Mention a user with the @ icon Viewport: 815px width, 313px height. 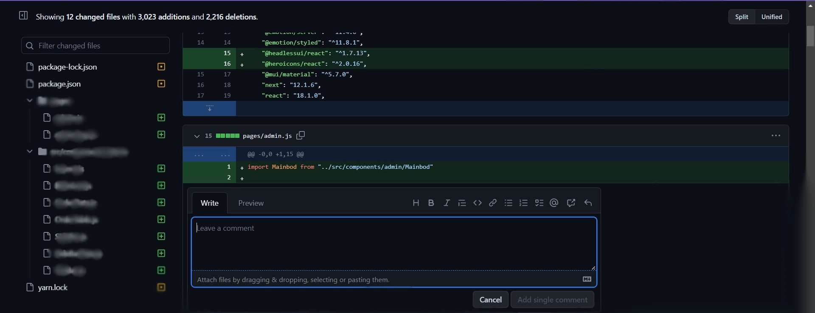[554, 203]
